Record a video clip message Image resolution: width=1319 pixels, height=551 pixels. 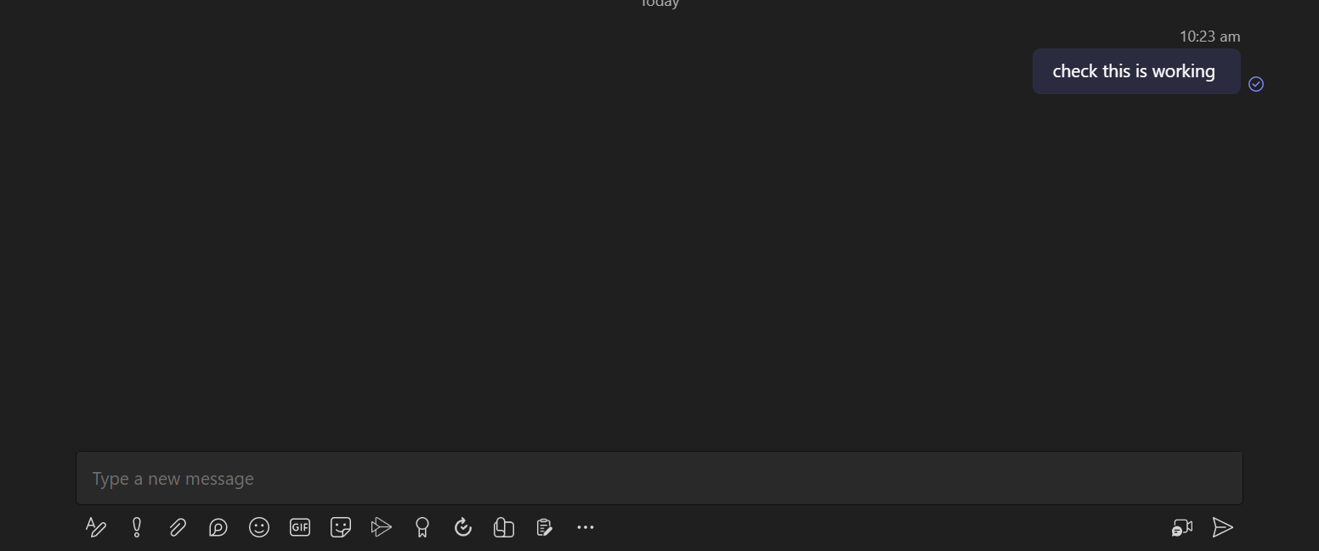click(x=1182, y=527)
